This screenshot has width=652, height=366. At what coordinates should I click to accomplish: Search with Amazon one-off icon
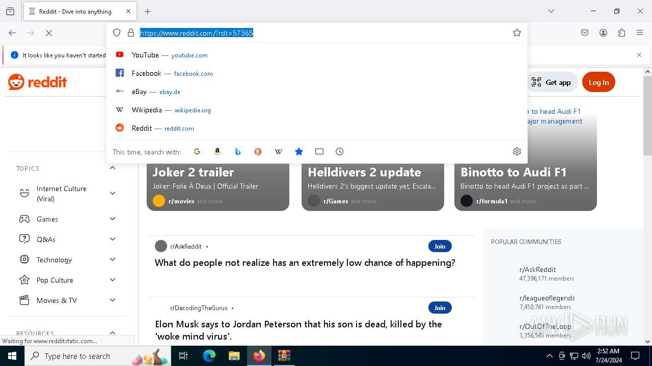218,151
